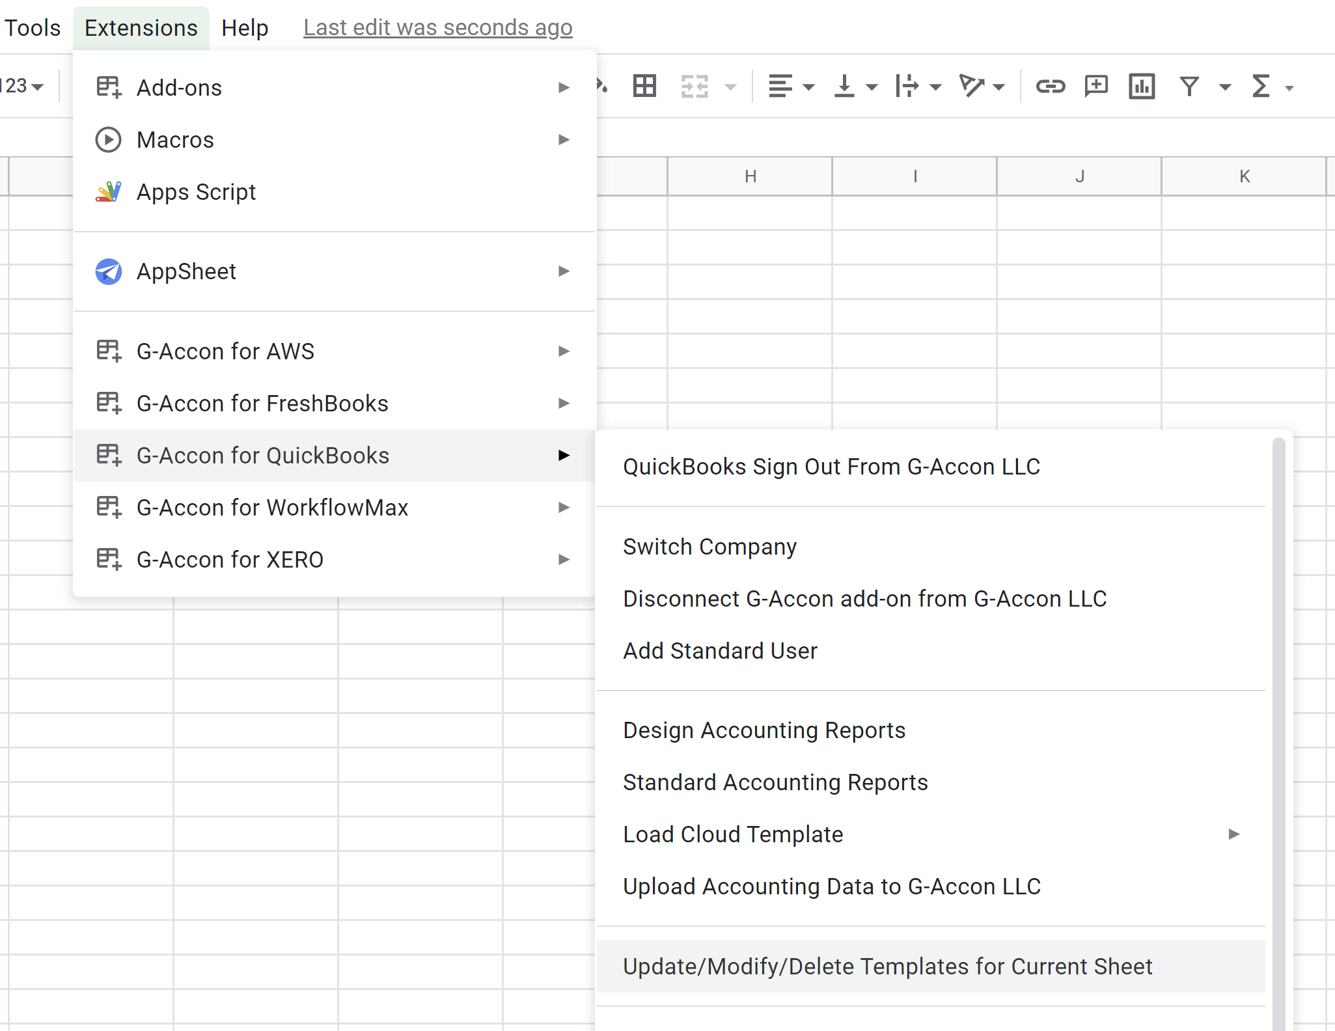Select column H header

tap(750, 176)
